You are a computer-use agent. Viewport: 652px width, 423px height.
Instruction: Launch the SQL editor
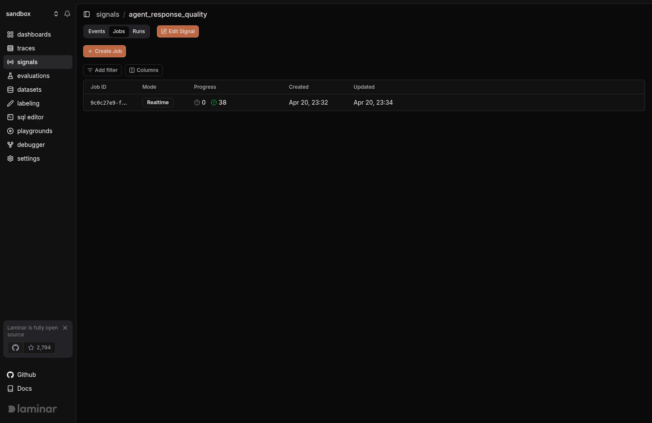(30, 117)
